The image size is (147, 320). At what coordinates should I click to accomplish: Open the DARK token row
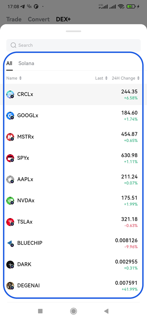click(74, 264)
